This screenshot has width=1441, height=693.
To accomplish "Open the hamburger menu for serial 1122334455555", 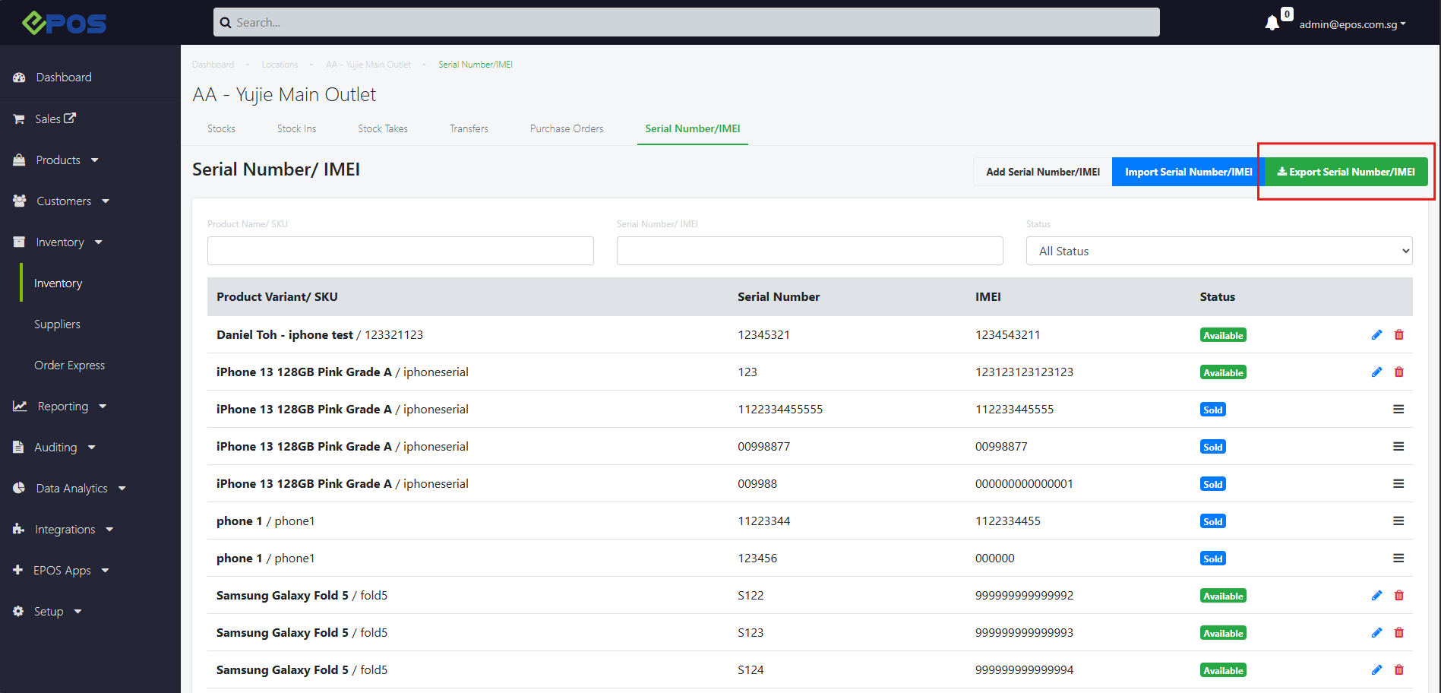I will coord(1398,410).
